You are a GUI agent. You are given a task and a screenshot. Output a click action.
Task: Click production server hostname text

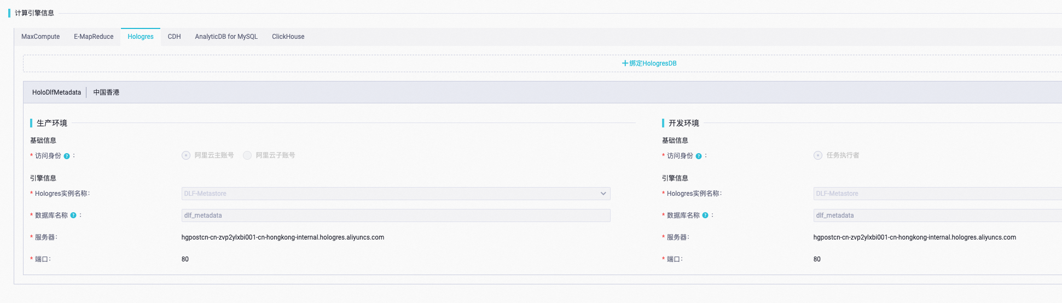[283, 237]
